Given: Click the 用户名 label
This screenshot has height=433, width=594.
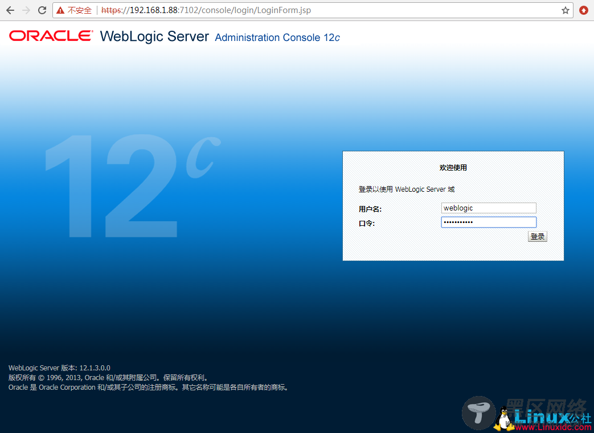Looking at the screenshot, I should click(370, 209).
